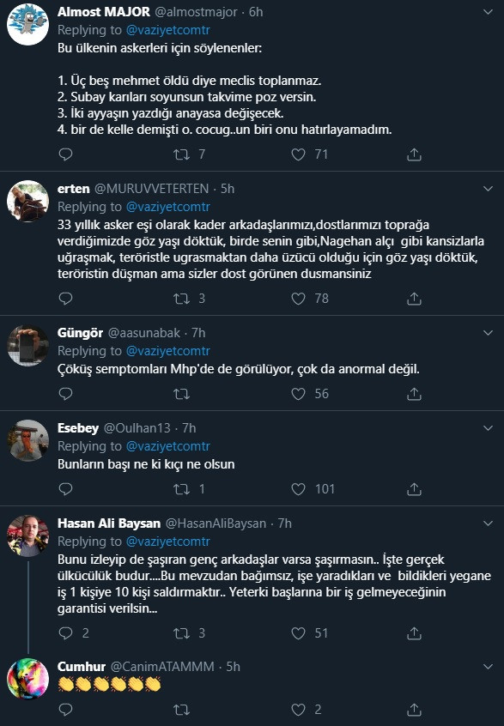Open the reply icon on Güngör's tweet
This screenshot has width=504, height=726.
tap(66, 394)
